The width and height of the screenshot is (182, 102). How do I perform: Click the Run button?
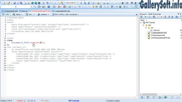(x=29, y=14)
